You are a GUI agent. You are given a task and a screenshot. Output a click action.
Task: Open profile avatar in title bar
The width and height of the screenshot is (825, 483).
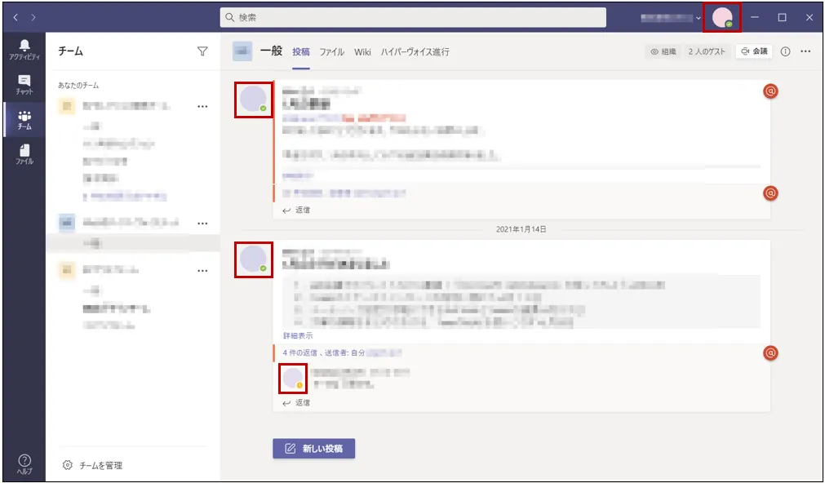[x=721, y=17]
